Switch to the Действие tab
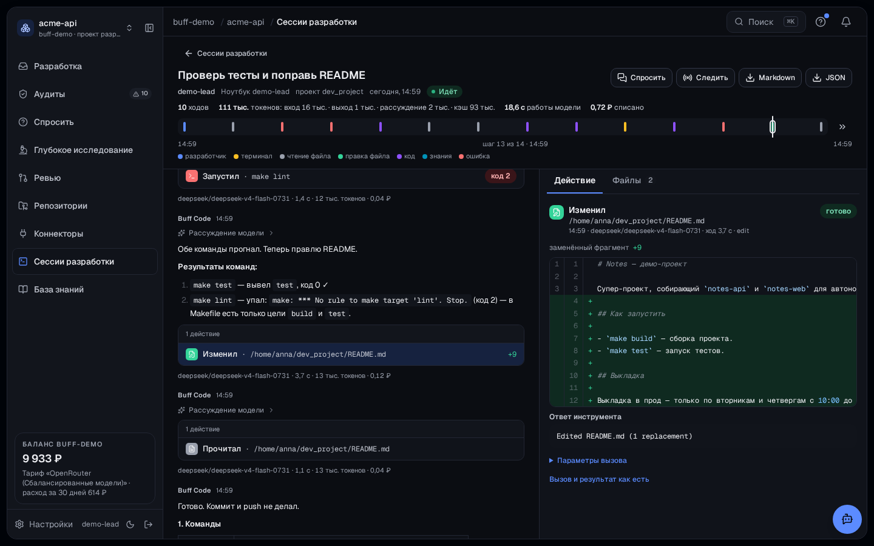 point(575,180)
